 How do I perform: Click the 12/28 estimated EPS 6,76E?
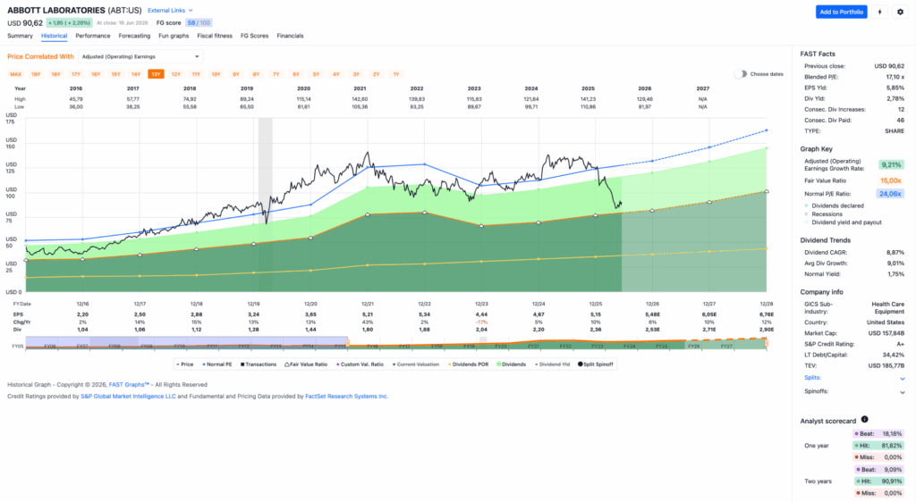[767, 314]
